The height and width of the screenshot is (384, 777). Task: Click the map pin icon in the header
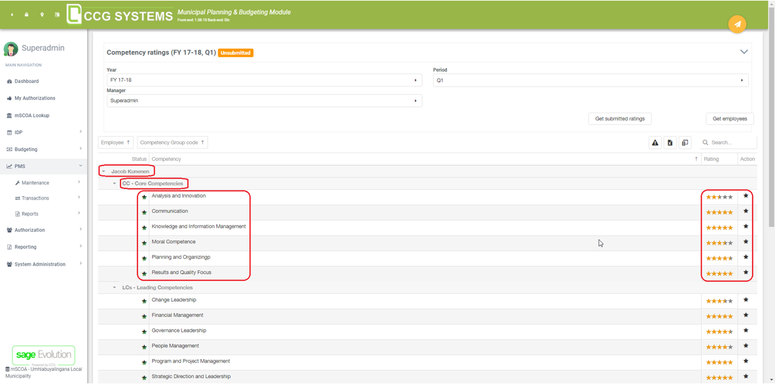(42, 14)
